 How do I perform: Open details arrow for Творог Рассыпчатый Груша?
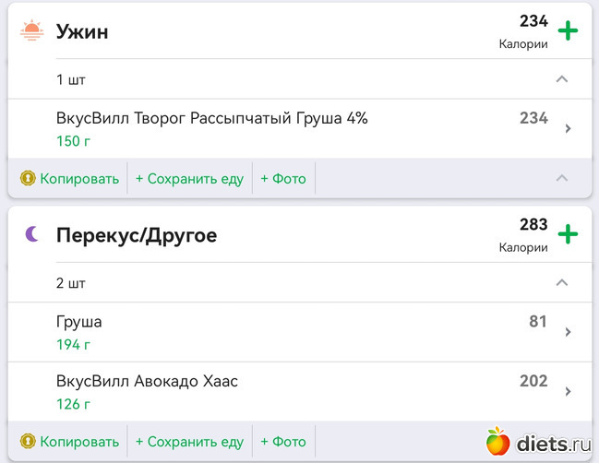click(x=568, y=129)
